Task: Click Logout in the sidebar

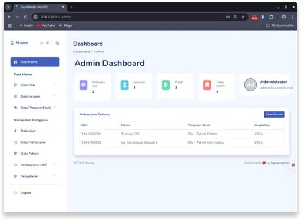Action: [x=35, y=193]
